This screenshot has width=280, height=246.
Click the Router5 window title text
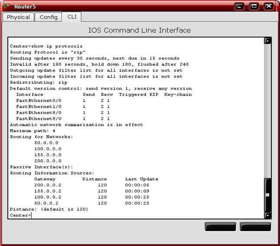(x=25, y=7)
